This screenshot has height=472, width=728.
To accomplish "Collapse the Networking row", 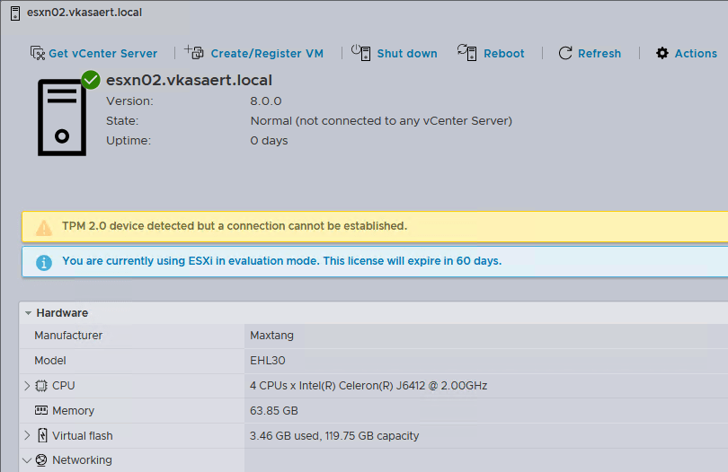I will (27, 460).
